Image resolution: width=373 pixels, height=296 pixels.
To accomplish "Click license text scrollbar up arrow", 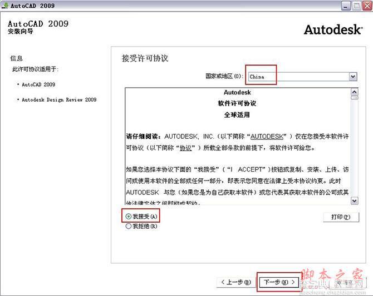I will point(355,92).
